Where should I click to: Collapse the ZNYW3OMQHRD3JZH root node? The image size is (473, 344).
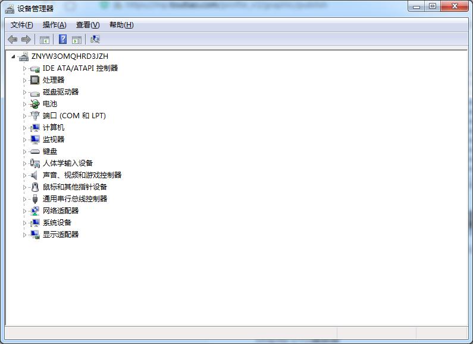pos(13,56)
